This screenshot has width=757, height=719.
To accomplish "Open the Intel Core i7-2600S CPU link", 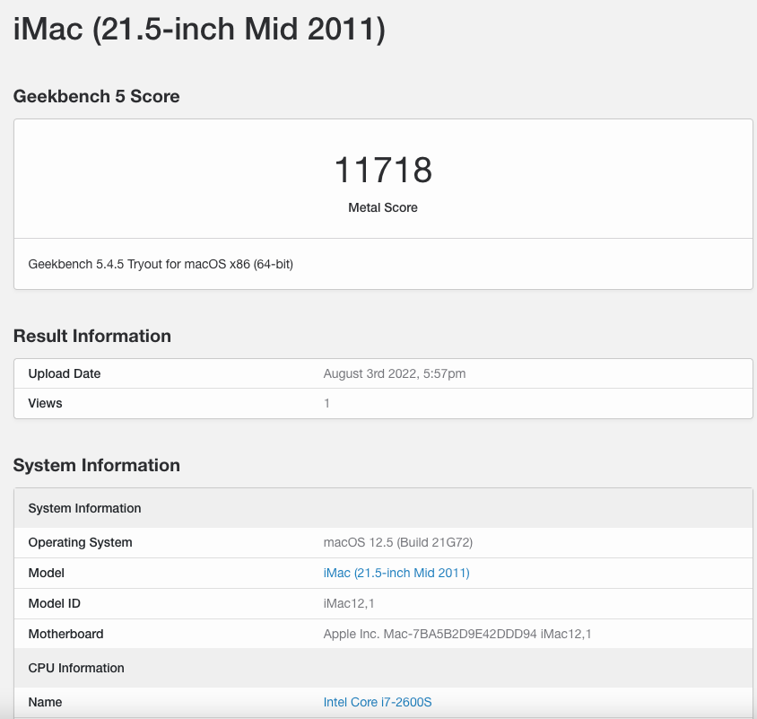I will 377,702.
